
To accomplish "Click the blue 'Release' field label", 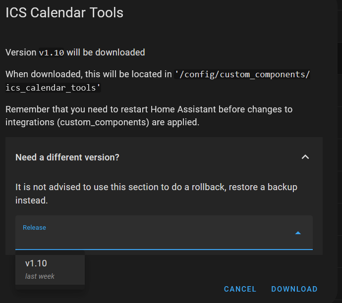I will point(34,227).
